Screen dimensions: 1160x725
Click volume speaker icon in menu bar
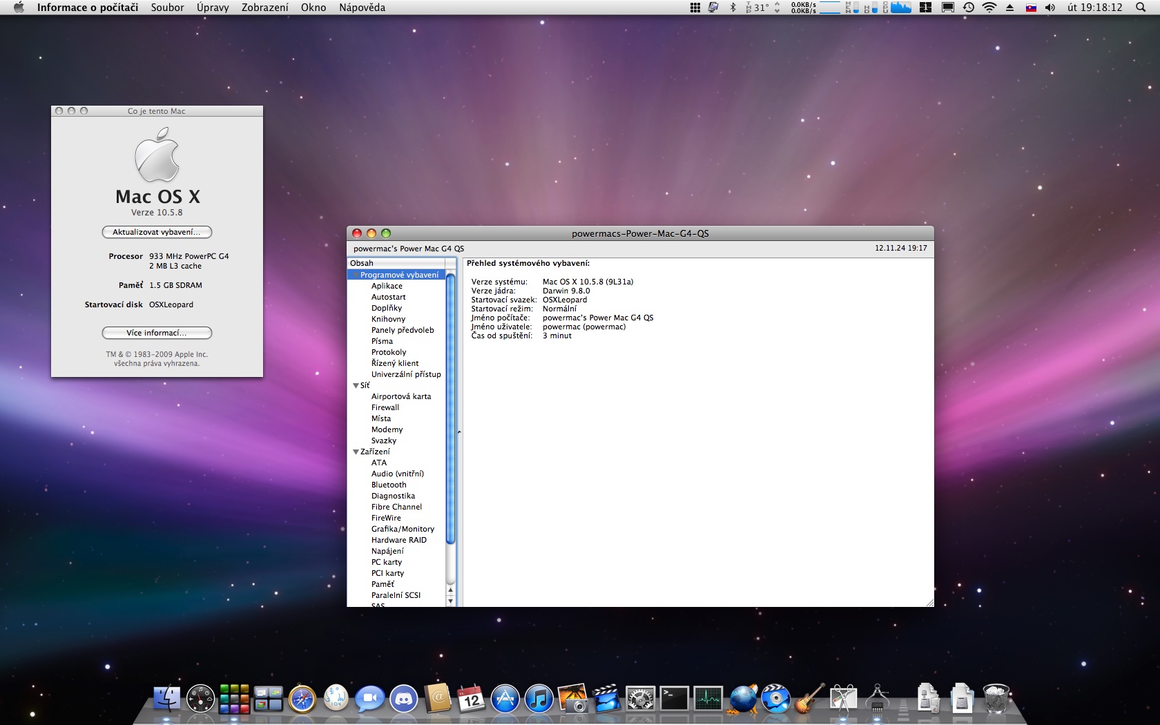pyautogui.click(x=1050, y=8)
